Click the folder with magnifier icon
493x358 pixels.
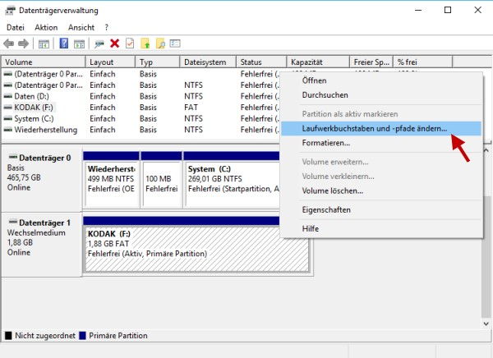pos(160,44)
